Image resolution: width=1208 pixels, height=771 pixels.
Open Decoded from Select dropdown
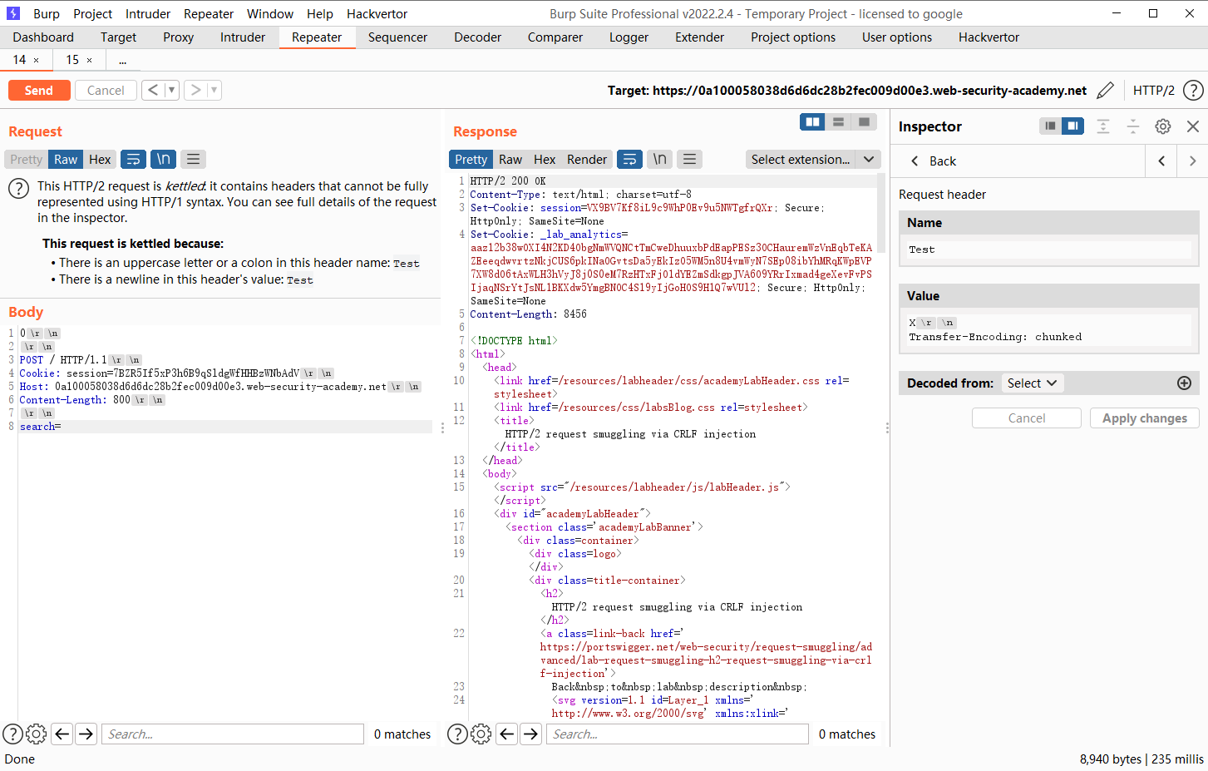point(1032,383)
